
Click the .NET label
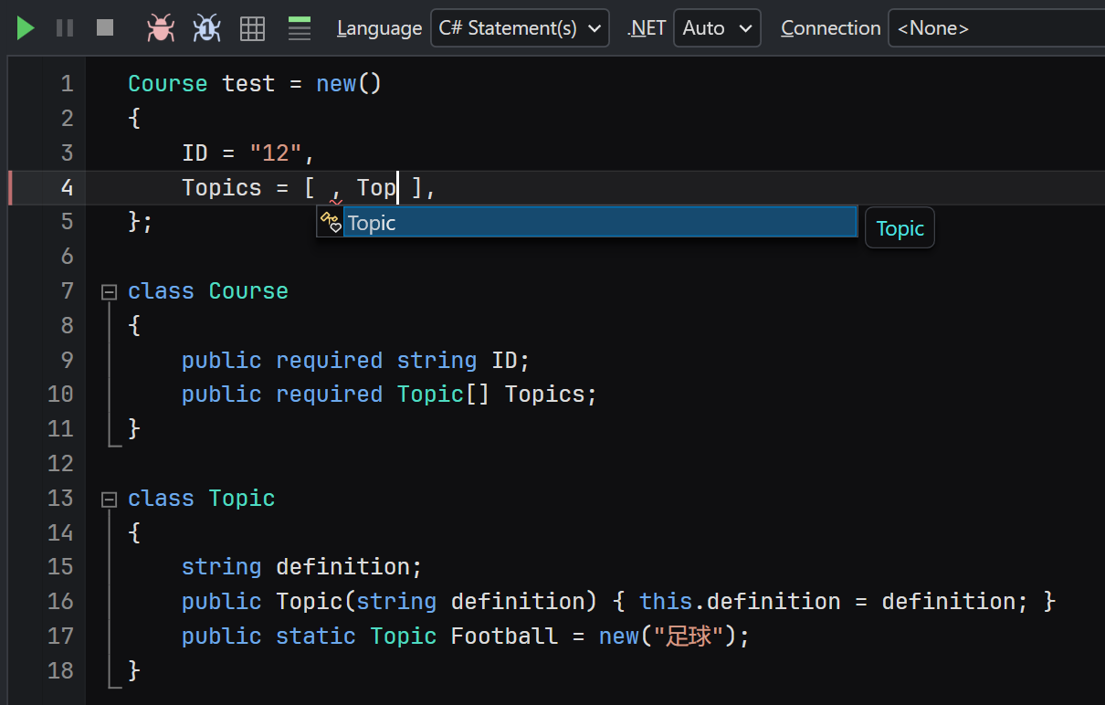(x=647, y=28)
